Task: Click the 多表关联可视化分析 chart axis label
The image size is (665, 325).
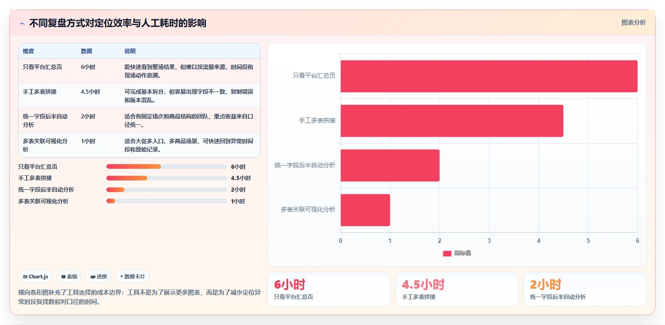Action: point(308,210)
